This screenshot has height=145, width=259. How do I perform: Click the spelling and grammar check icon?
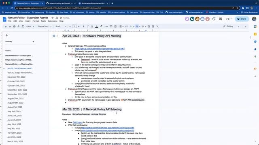point(19,27)
